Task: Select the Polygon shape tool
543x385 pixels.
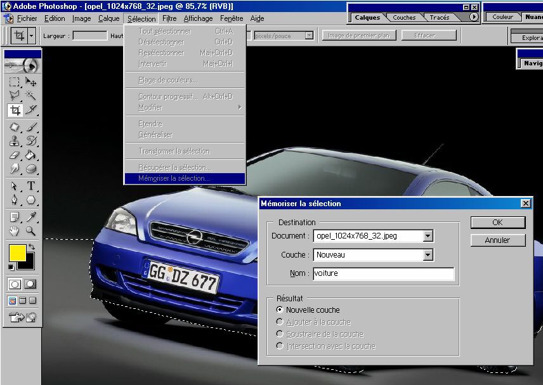Action: [x=31, y=200]
